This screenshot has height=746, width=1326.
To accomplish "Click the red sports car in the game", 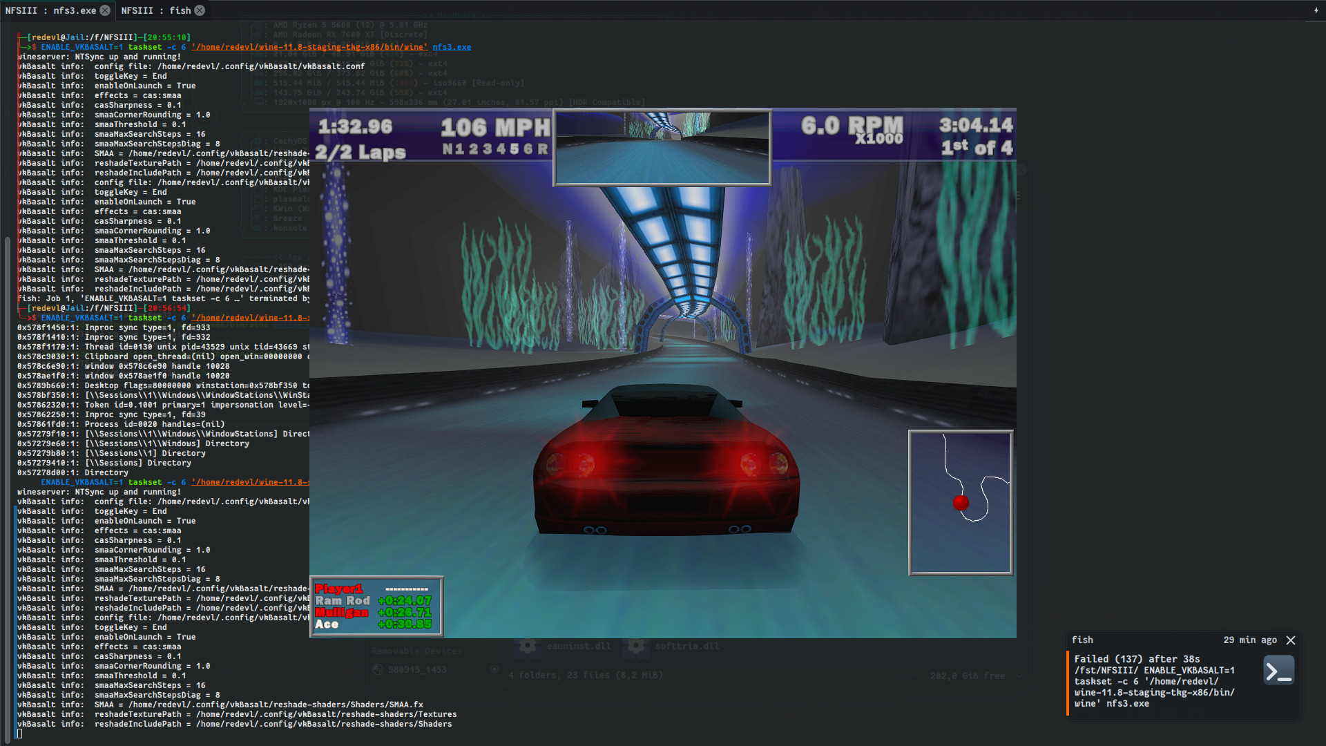I will 666,459.
